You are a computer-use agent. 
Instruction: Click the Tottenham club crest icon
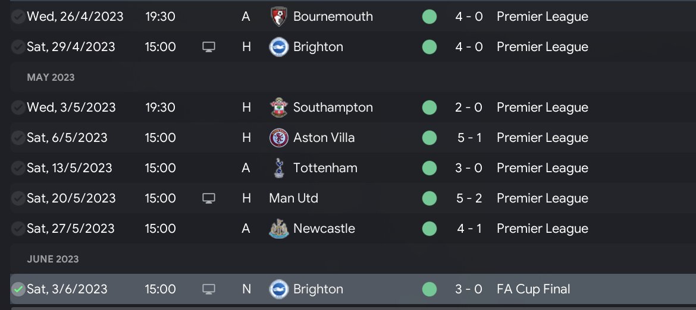click(x=277, y=168)
